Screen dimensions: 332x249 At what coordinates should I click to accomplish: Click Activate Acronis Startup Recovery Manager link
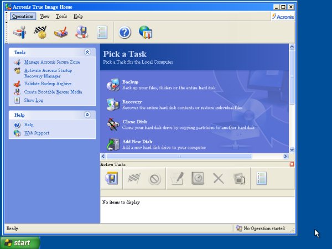tap(48, 73)
